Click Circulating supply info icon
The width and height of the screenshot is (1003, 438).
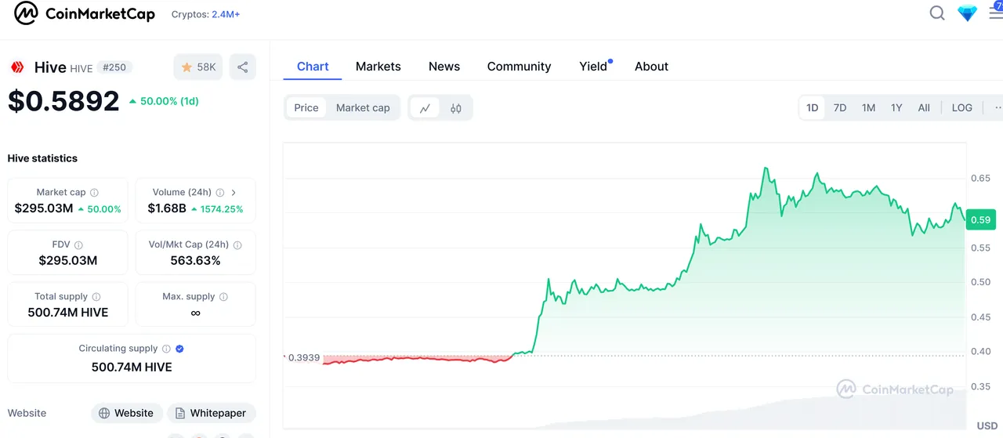(165, 349)
